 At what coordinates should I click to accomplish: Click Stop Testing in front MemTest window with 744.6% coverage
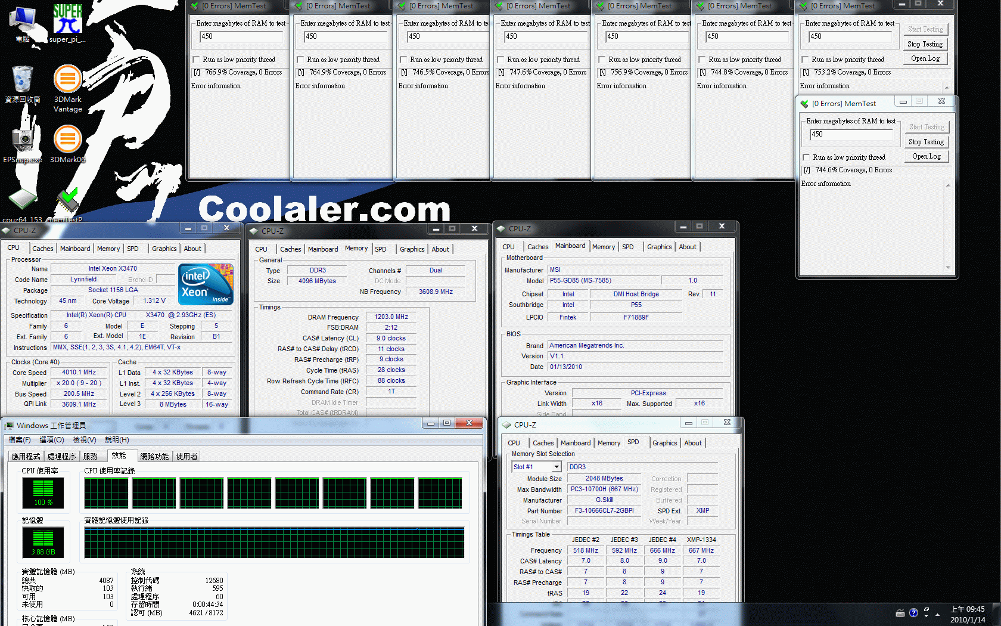pos(926,142)
